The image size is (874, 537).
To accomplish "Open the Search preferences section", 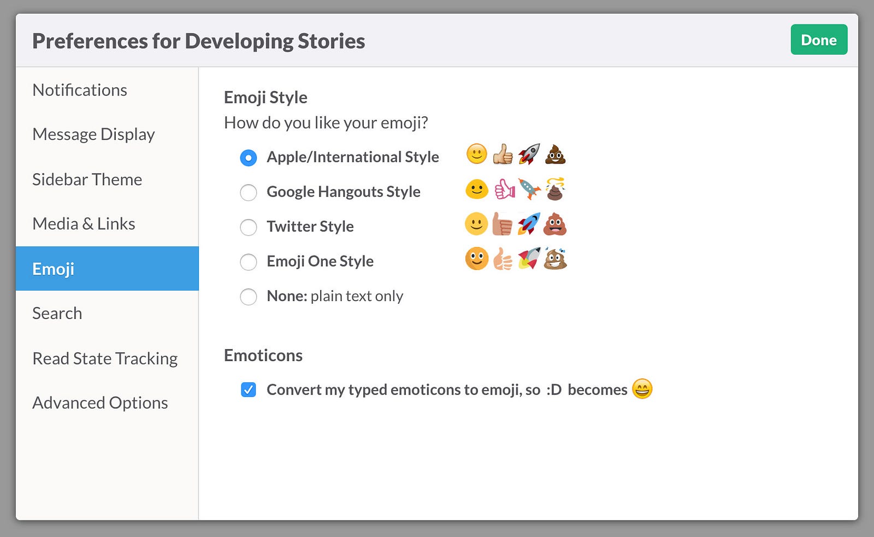I will pyautogui.click(x=107, y=313).
